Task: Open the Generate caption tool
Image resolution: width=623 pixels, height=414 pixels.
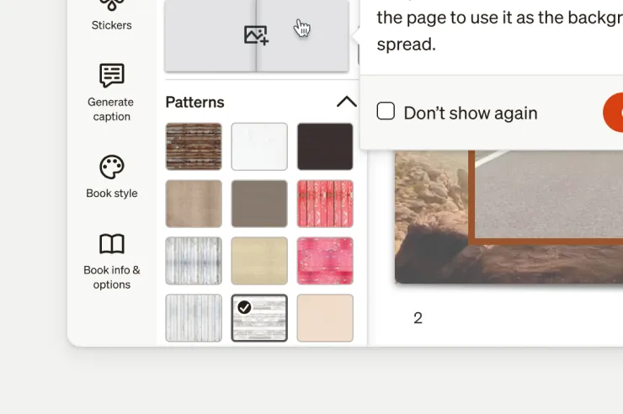Action: coord(112,92)
